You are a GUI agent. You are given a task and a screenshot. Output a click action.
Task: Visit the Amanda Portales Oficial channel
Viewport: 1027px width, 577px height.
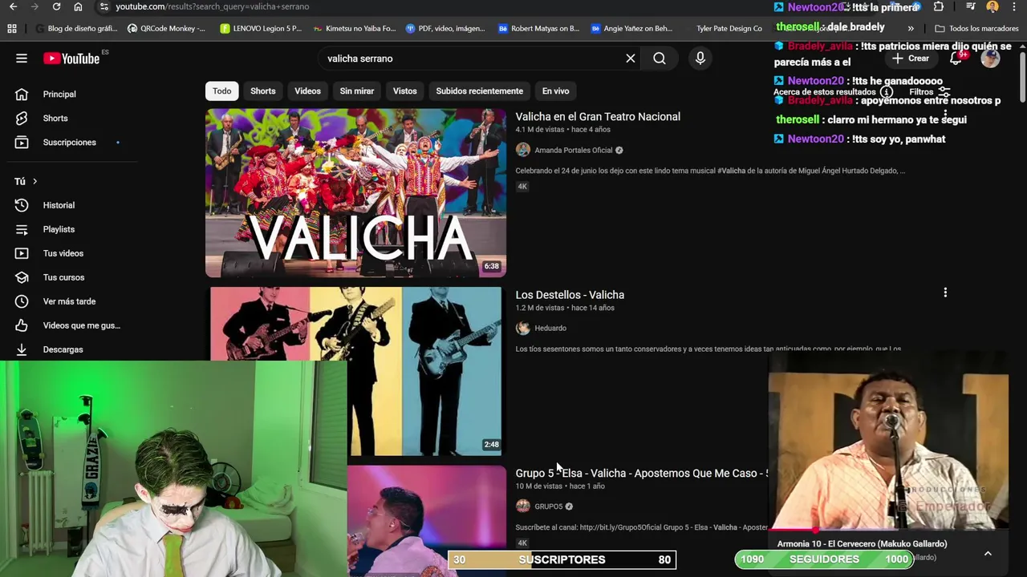pos(573,150)
